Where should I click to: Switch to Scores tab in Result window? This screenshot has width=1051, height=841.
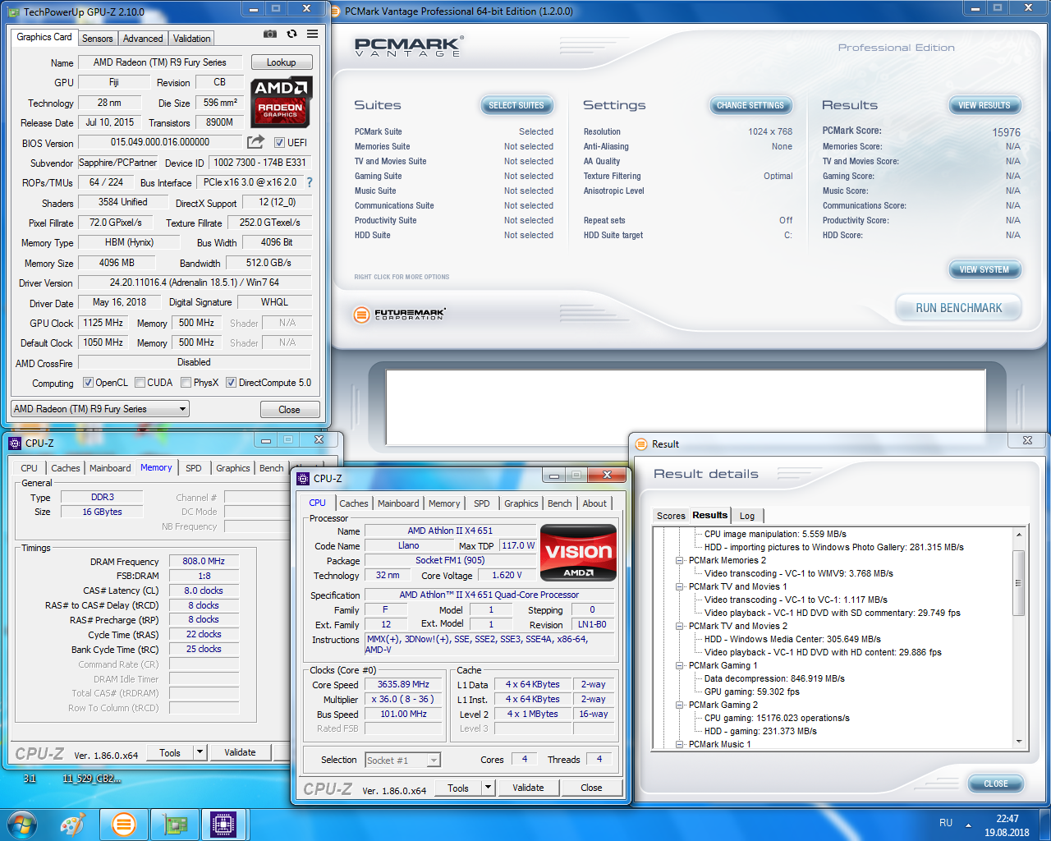pyautogui.click(x=671, y=516)
